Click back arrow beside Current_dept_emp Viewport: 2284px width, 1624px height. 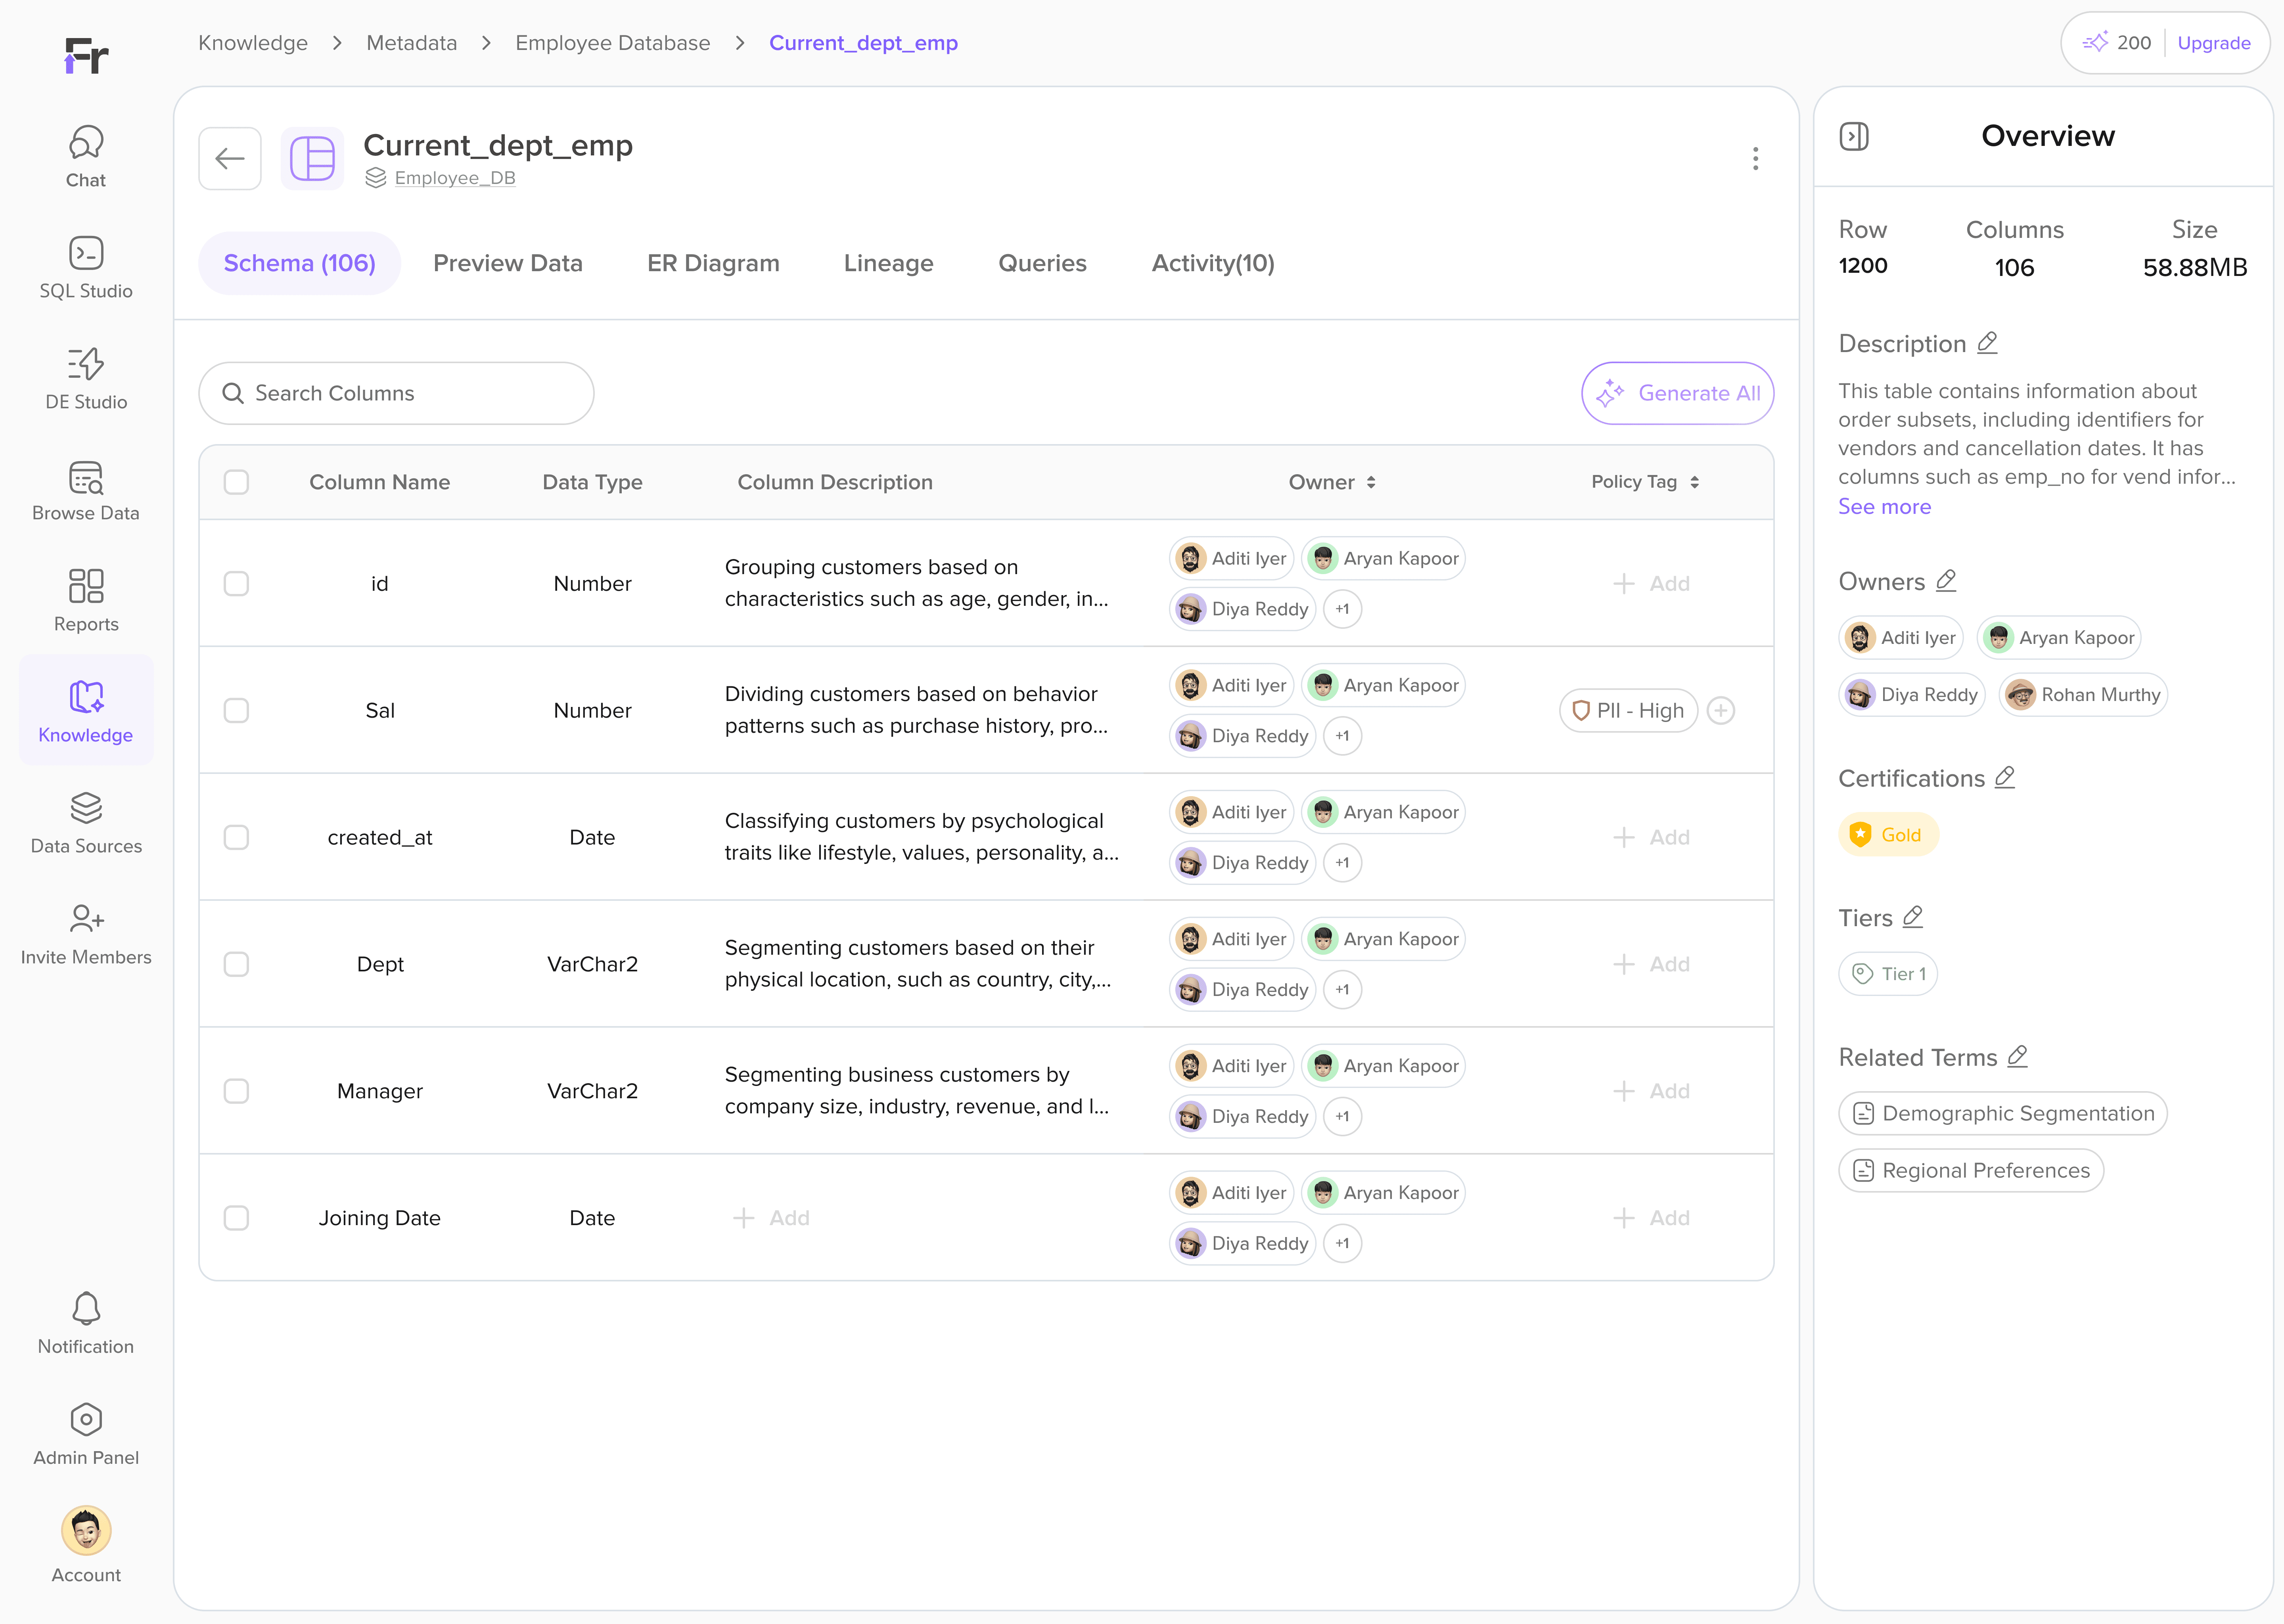point(230,158)
